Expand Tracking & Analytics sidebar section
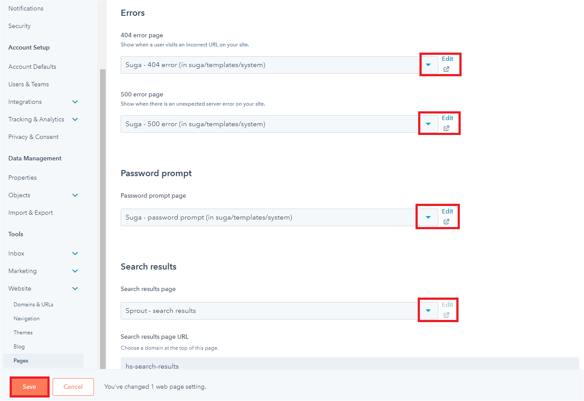584x401 pixels. 75,120
